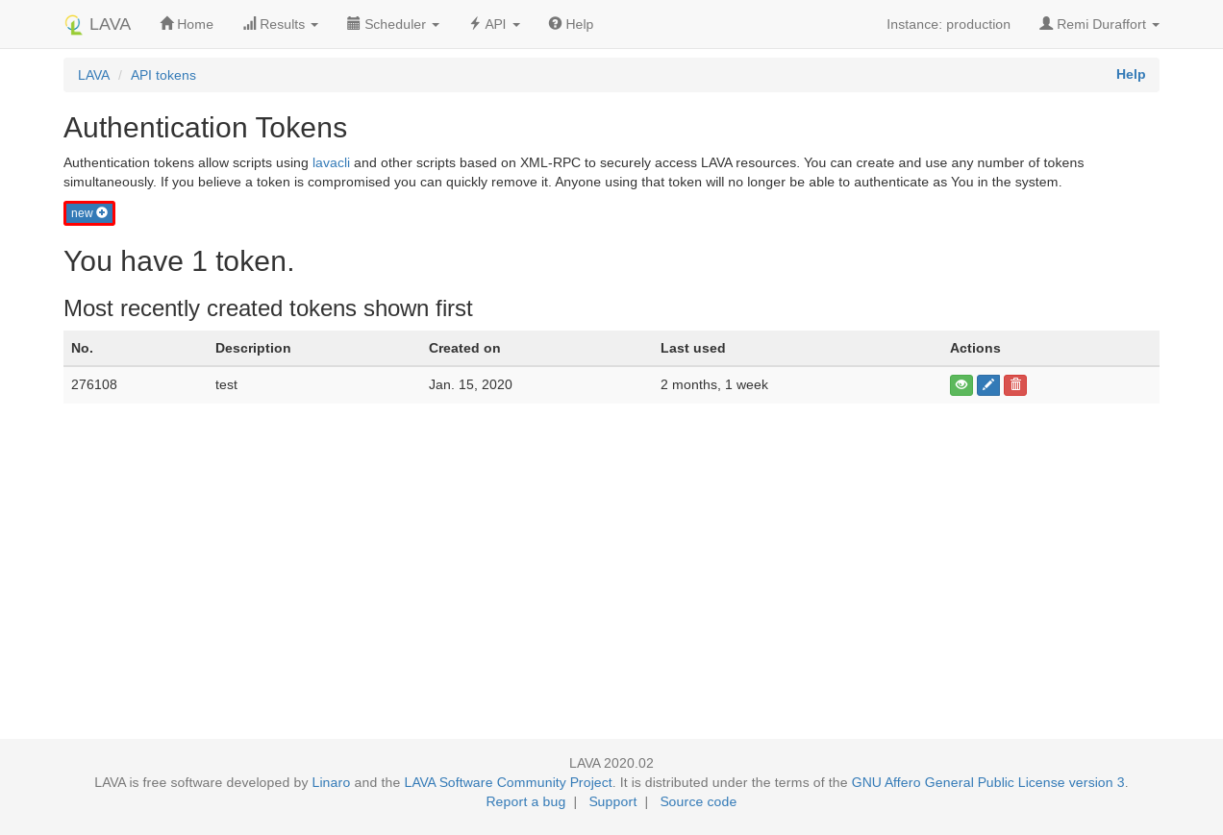Image resolution: width=1223 pixels, height=835 pixels.
Task: Expand the Scheduler dropdown menu
Action: tap(392, 24)
